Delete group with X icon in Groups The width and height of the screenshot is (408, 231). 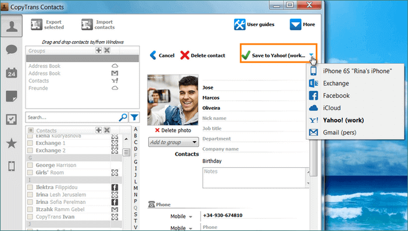click(107, 50)
